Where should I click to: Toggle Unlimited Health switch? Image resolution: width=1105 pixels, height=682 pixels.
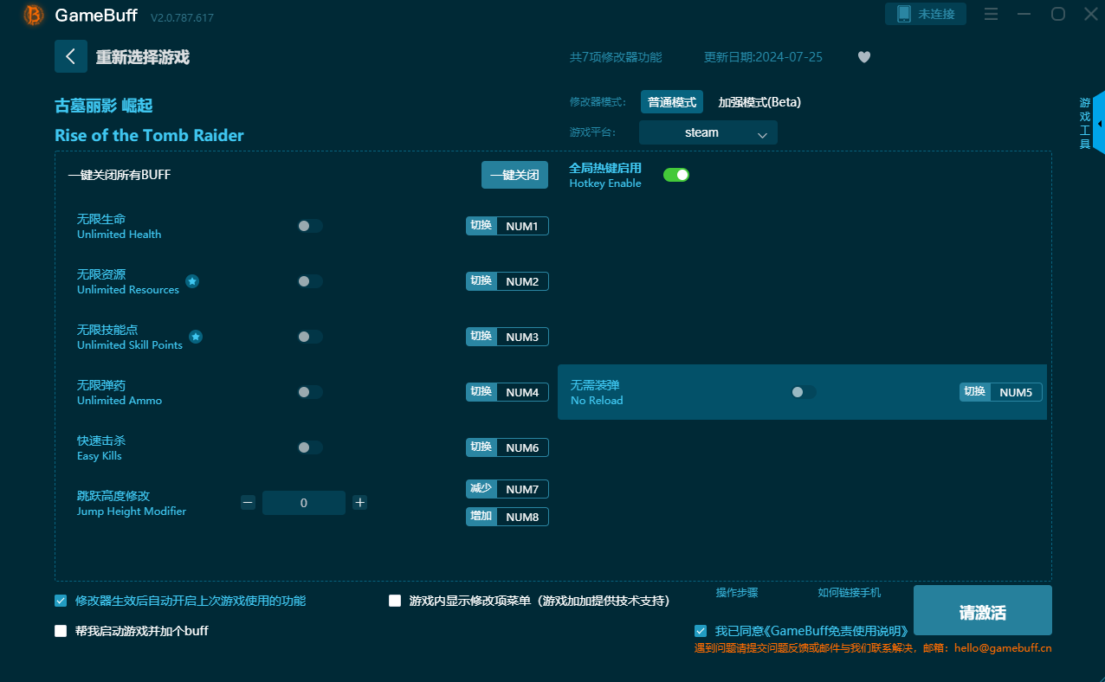point(310,226)
